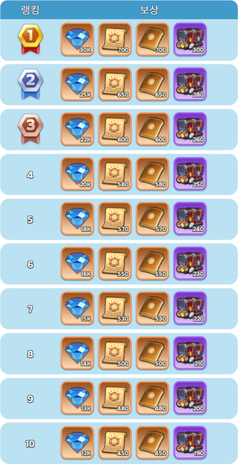238x464 pixels.
Task: Open the 16K diamond reward in rank 6
Action: point(77,263)
